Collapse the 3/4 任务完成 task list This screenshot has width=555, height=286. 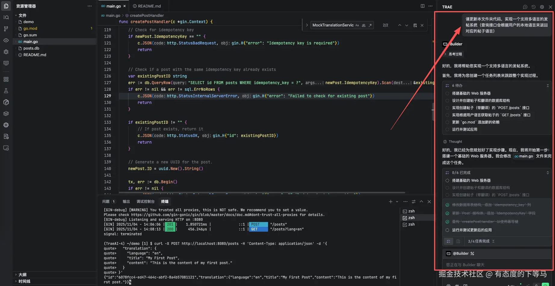493,241
